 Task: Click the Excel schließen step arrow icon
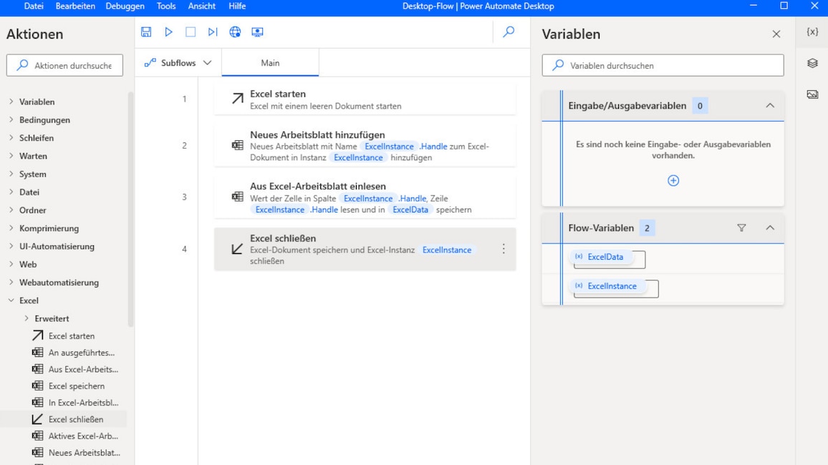[238, 249]
